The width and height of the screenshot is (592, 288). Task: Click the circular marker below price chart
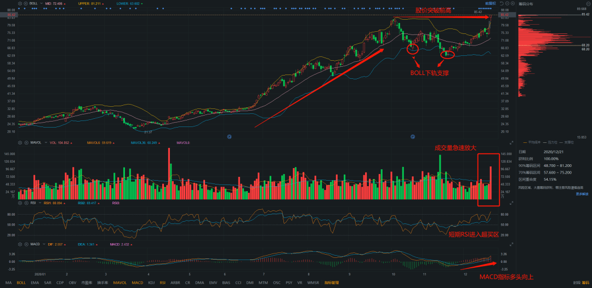point(229,136)
